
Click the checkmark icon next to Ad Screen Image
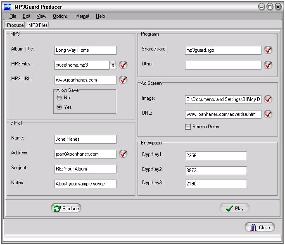(268, 99)
